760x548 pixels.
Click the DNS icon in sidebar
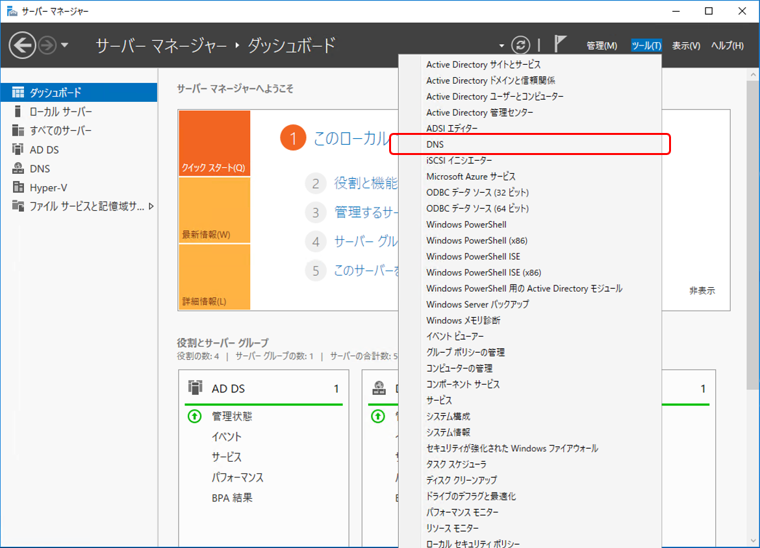18,168
